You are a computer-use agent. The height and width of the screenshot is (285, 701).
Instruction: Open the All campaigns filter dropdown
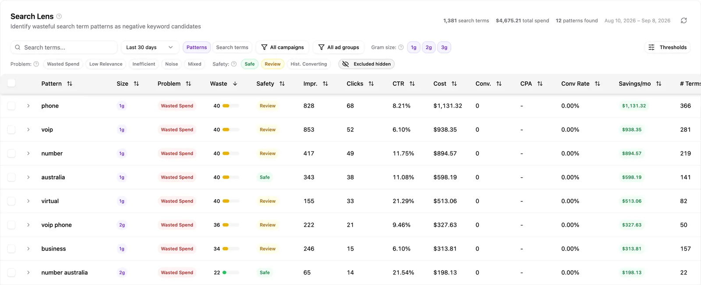click(x=283, y=47)
